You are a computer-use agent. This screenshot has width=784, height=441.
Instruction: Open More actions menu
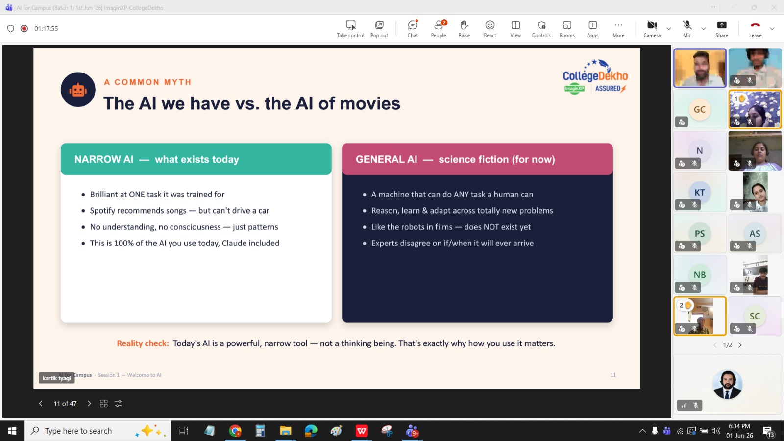(618, 29)
